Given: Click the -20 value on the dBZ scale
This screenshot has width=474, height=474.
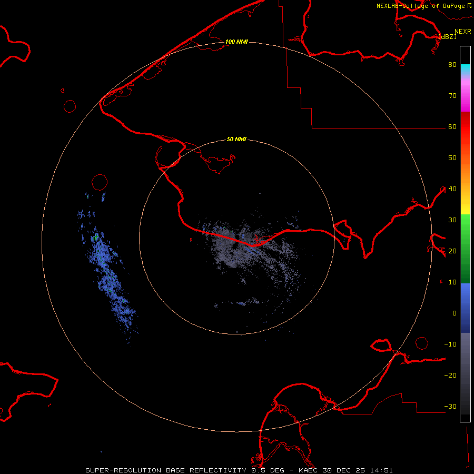Looking at the screenshot, I should [450, 375].
